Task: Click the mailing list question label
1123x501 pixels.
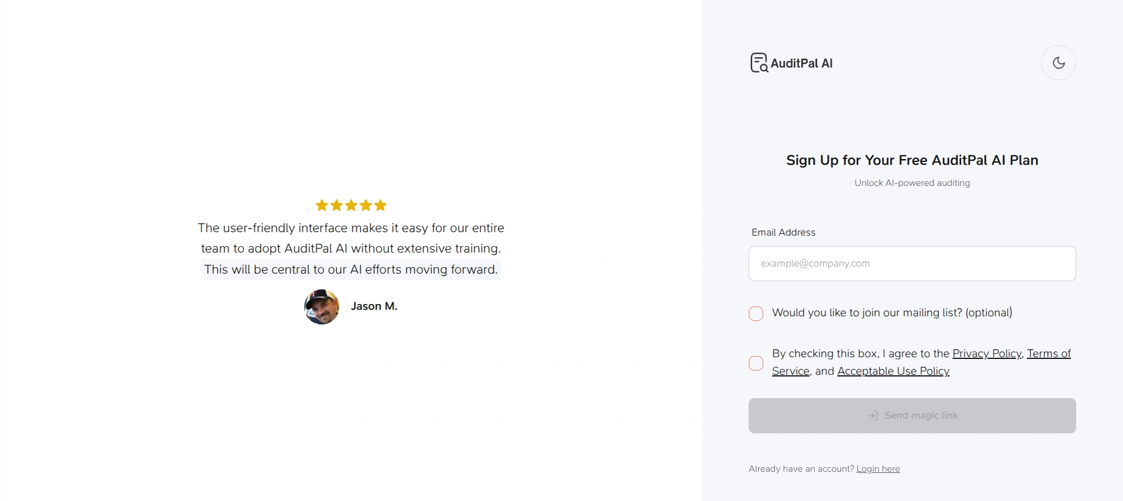Action: click(892, 313)
